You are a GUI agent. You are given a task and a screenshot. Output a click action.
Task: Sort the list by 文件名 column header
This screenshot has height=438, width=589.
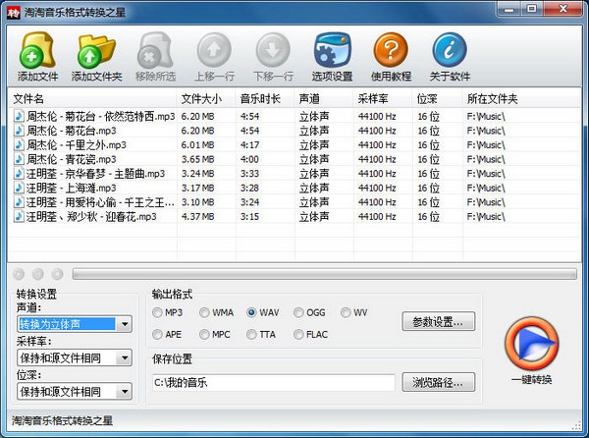point(93,99)
